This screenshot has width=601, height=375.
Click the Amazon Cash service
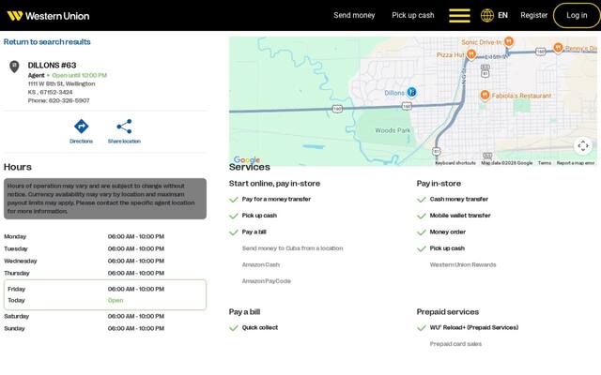coord(261,264)
